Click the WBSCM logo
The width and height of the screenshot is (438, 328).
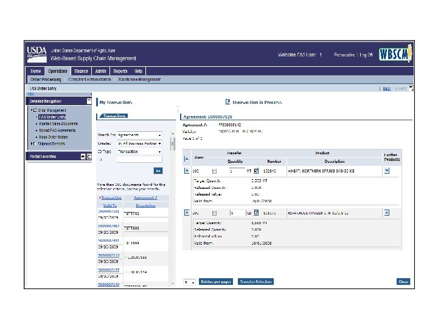tap(395, 53)
